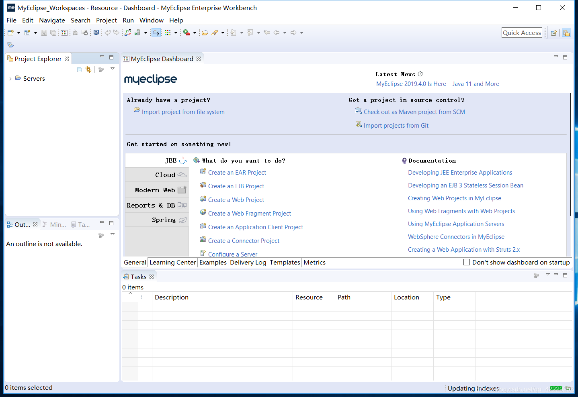Screen dimensions: 578x397
Task: Click the colored grid perspective toolbar icon
Action: point(168,33)
